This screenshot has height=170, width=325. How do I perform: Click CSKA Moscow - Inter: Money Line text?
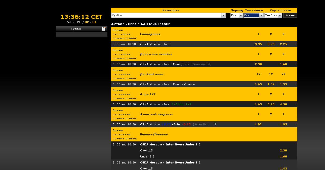pyautogui.click(x=165, y=64)
